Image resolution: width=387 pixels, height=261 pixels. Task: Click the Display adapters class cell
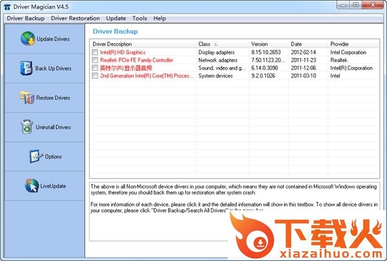[x=217, y=52]
